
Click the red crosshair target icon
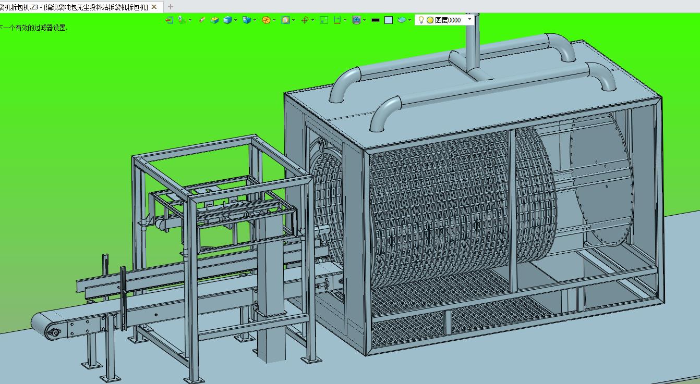click(305, 20)
